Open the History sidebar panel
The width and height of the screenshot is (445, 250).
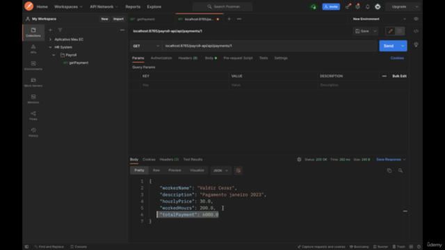click(33, 132)
